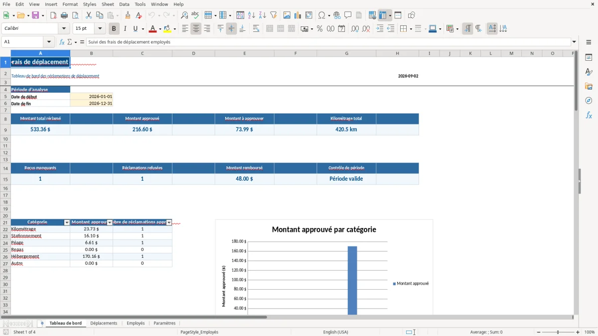
Task: Insert an image
Action: (x=287, y=15)
